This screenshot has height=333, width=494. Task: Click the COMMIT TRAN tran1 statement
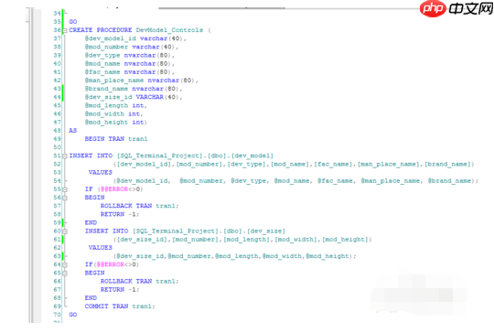120,306
